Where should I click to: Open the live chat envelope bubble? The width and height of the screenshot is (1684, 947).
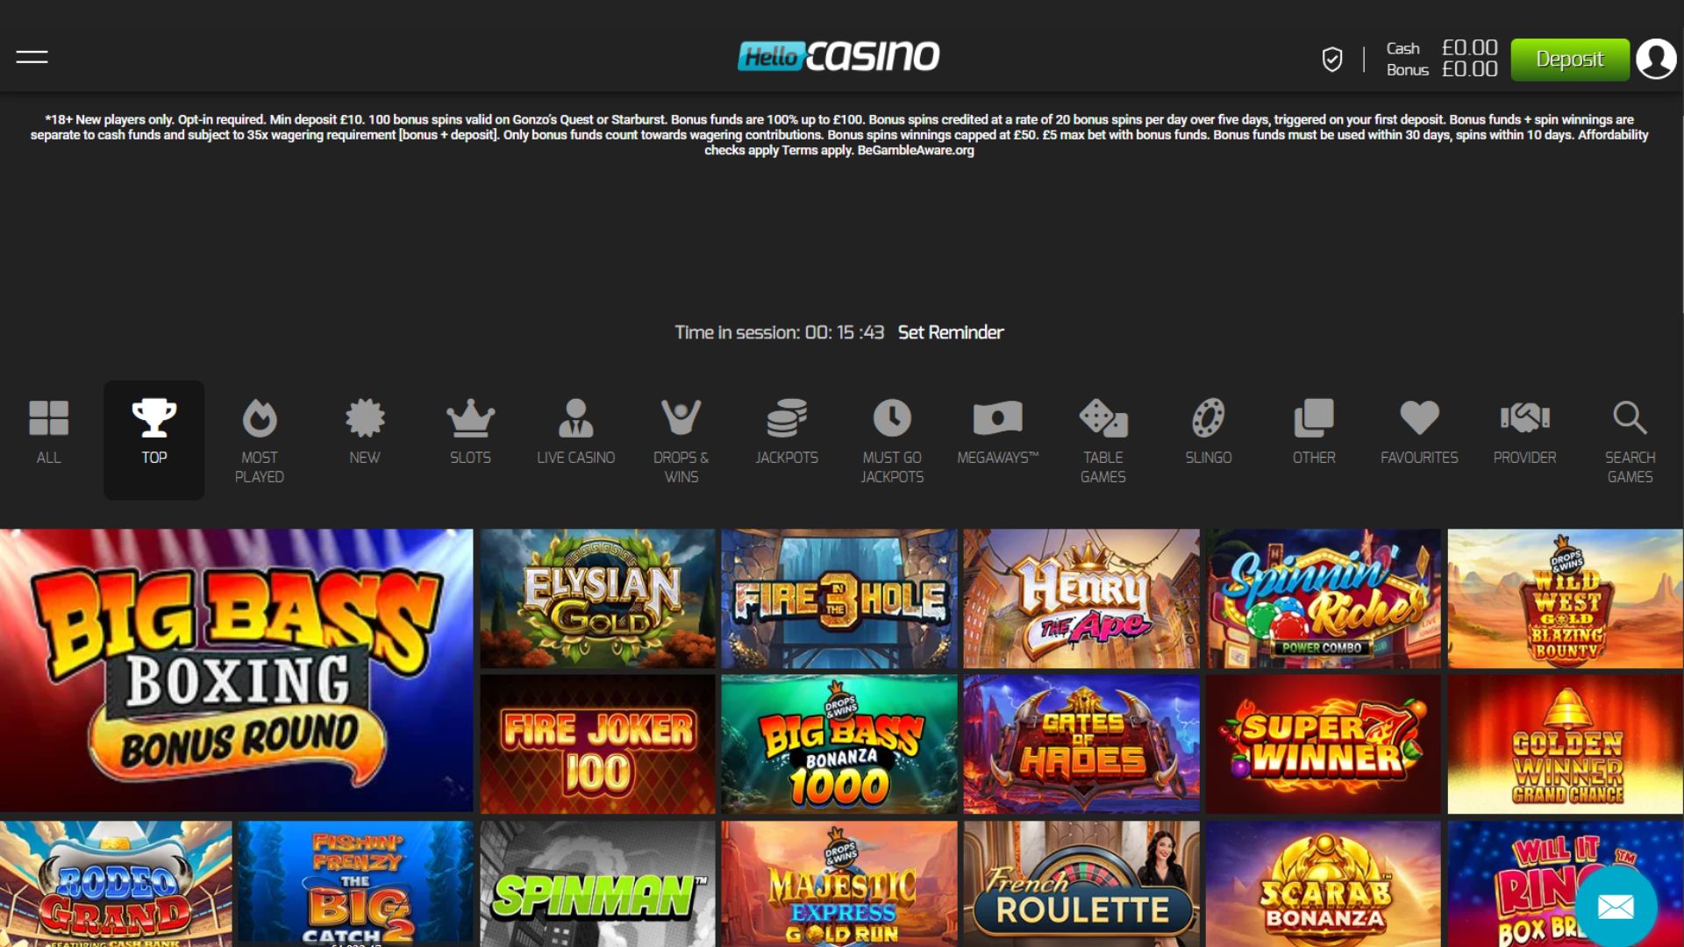tap(1616, 907)
